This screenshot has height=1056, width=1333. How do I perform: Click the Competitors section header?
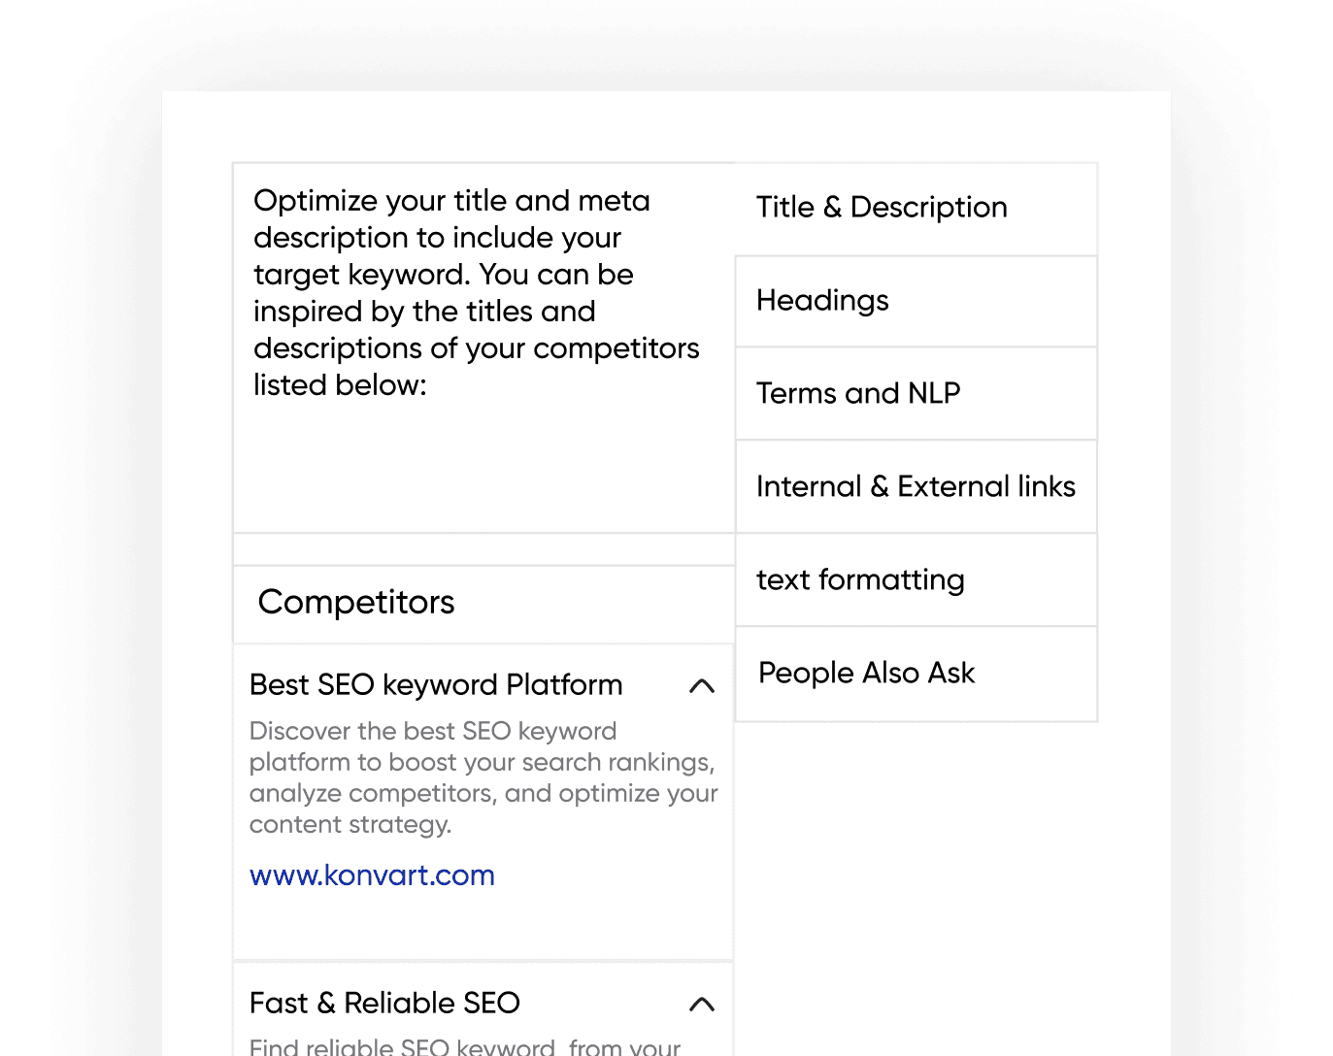(355, 603)
